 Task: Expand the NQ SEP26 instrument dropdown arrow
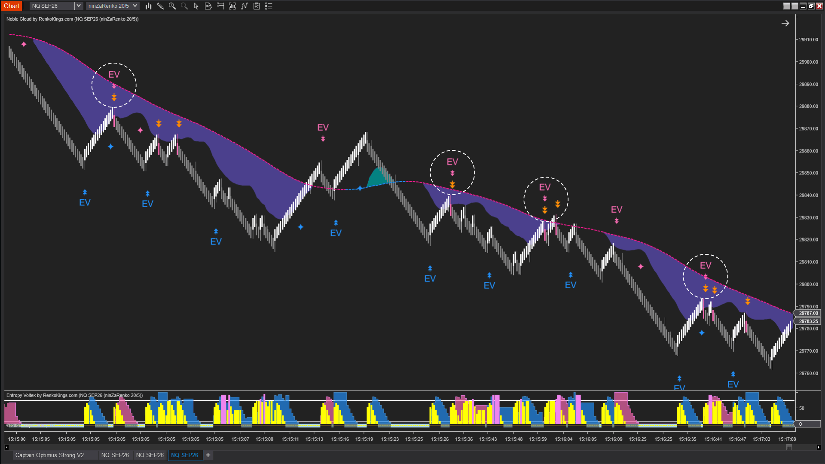(78, 6)
